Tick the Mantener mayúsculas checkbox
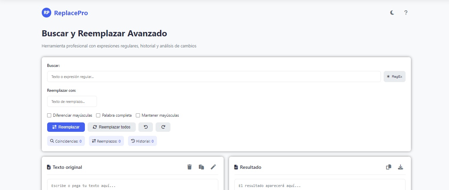The height and width of the screenshot is (190, 449). [138, 115]
